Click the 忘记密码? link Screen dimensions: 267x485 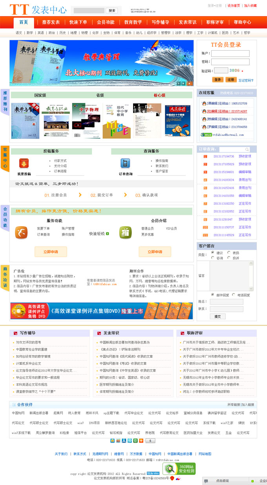tap(246, 80)
